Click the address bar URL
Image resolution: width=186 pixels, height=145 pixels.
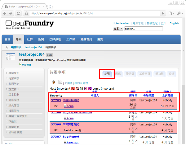coord(94,13)
